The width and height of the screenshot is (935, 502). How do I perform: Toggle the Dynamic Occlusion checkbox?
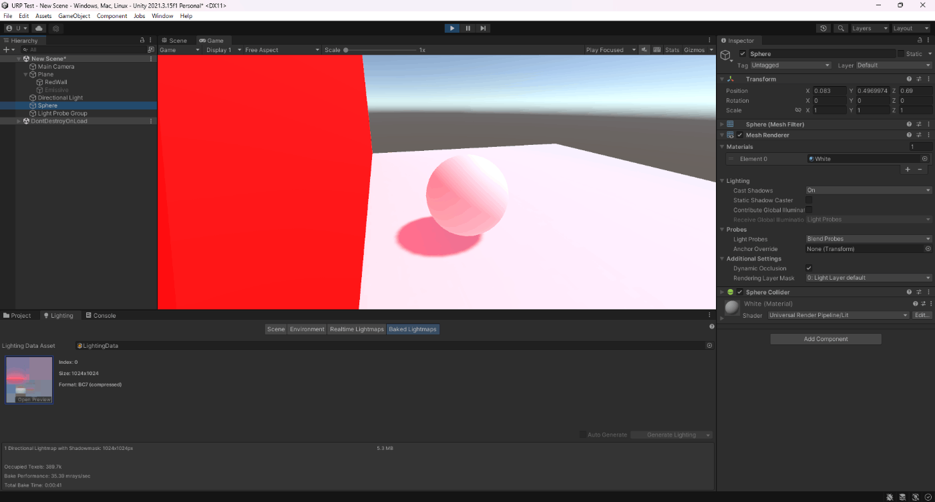tap(809, 268)
